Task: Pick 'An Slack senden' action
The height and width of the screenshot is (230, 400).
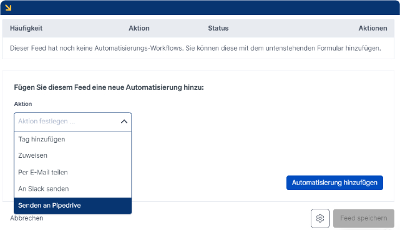Action: pos(73,189)
